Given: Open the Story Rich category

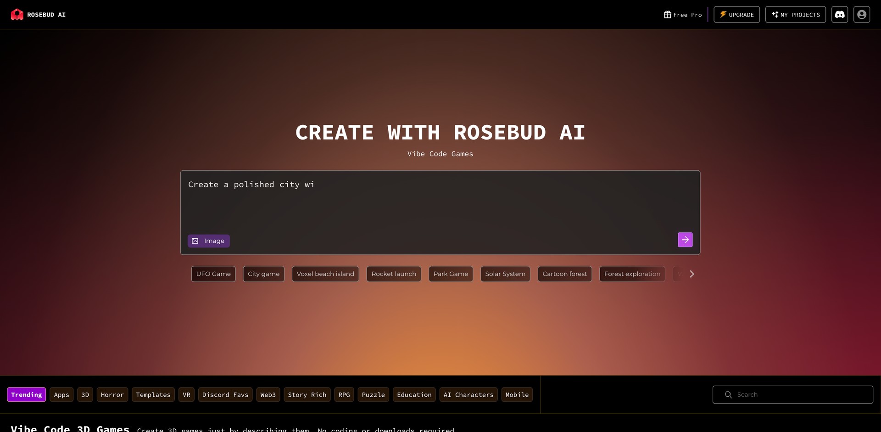Looking at the screenshot, I should click(307, 395).
